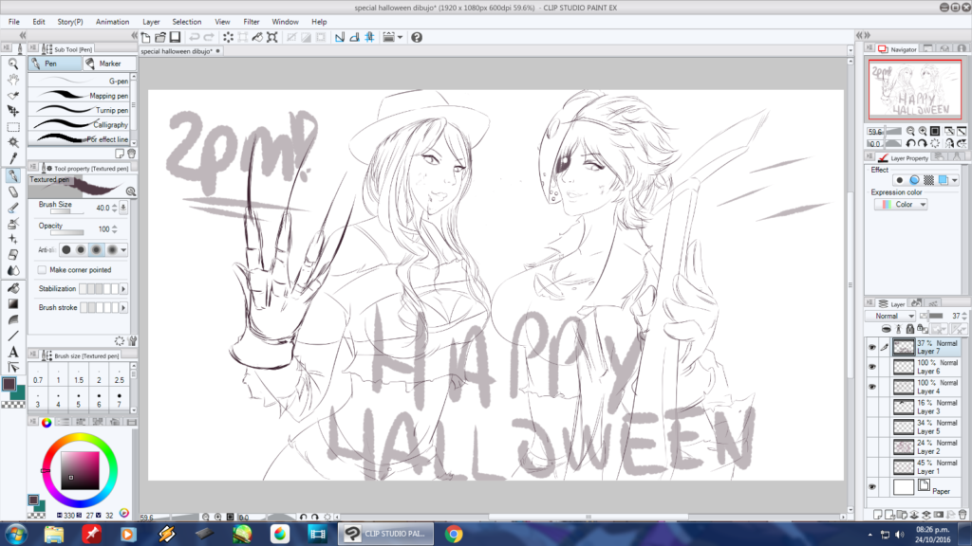
Task: Choose the Eyedropper tool
Action: [13, 158]
